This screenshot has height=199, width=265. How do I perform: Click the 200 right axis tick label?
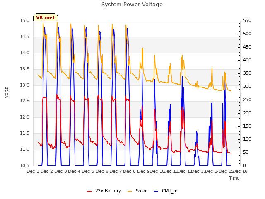pos(247,113)
